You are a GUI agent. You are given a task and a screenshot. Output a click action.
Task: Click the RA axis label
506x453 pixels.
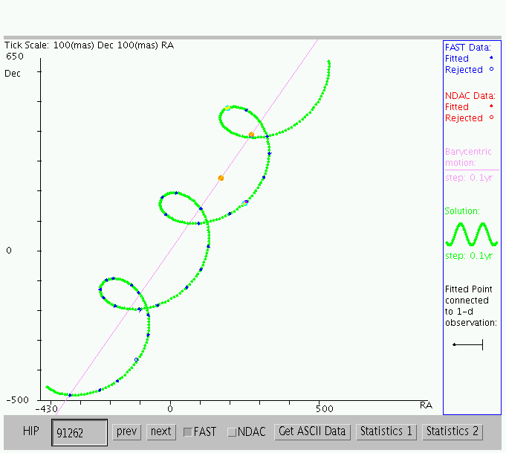tap(426, 405)
